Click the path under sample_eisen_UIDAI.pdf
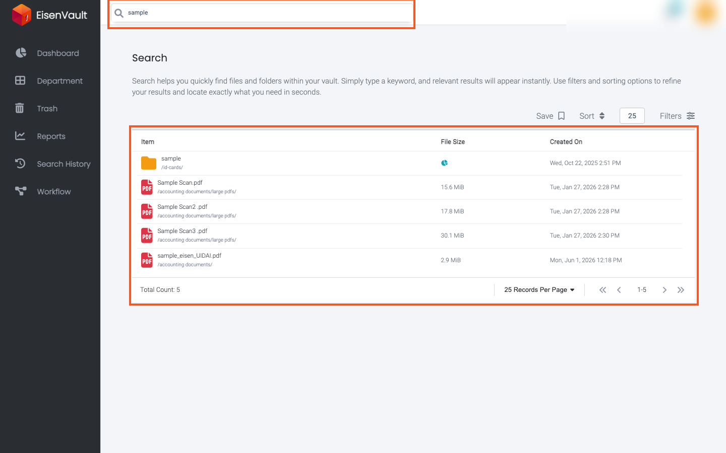Viewport: 726px width, 453px height. click(185, 265)
